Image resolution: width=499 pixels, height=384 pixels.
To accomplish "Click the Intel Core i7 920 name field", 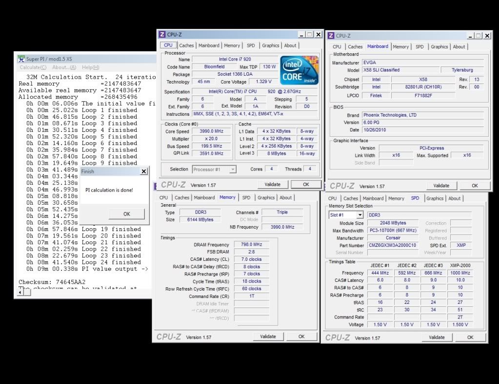I will click(235, 59).
